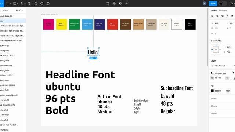The image size is (235, 132).
Task: Switch to the Prototype tab
Action: (223, 10)
